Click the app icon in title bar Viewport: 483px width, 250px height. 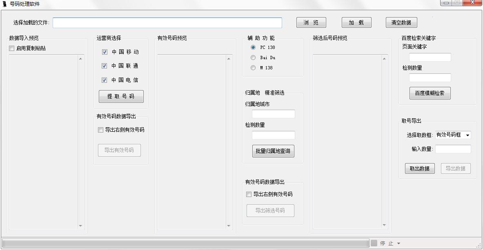click(4, 4)
